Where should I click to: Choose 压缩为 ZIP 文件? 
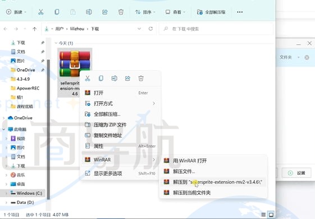(x=120, y=125)
